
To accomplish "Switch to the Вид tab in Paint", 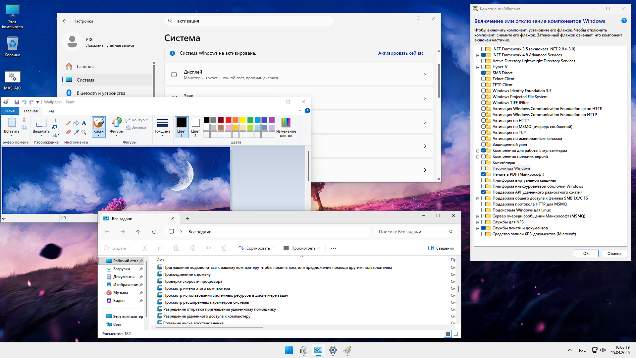I will tap(50, 111).
